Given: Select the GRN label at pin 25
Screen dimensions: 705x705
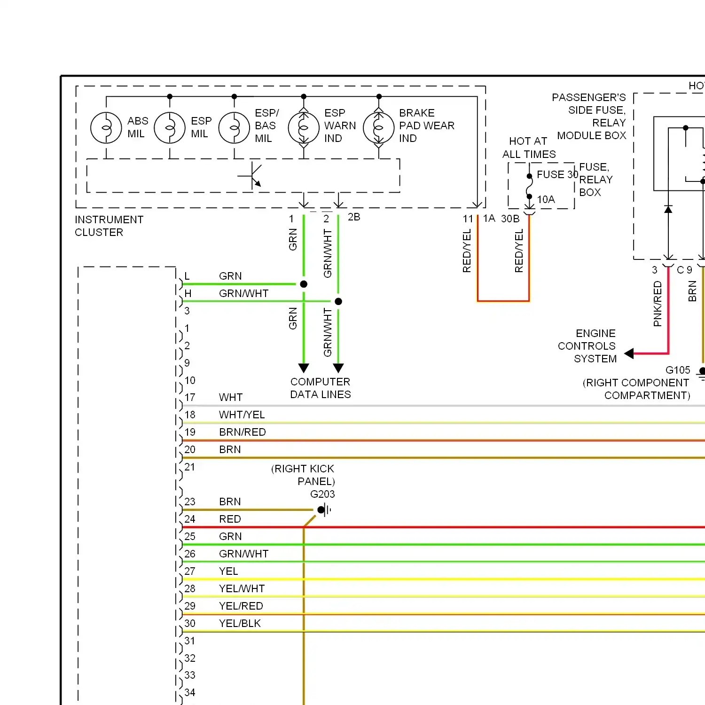Looking at the screenshot, I should click(230, 537).
